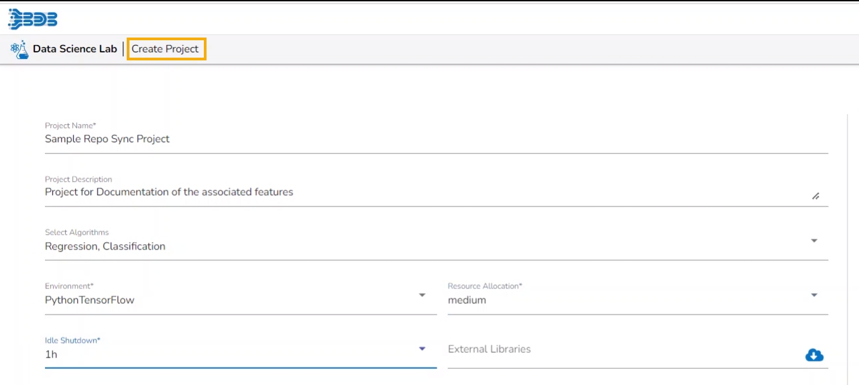
Task: Click the 'medium' resource allocation value
Action: click(467, 300)
